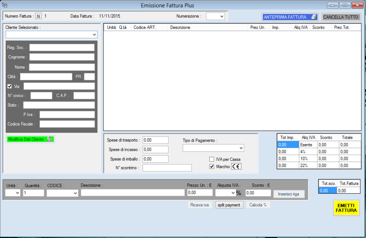Click the Quantità input field

34,193
